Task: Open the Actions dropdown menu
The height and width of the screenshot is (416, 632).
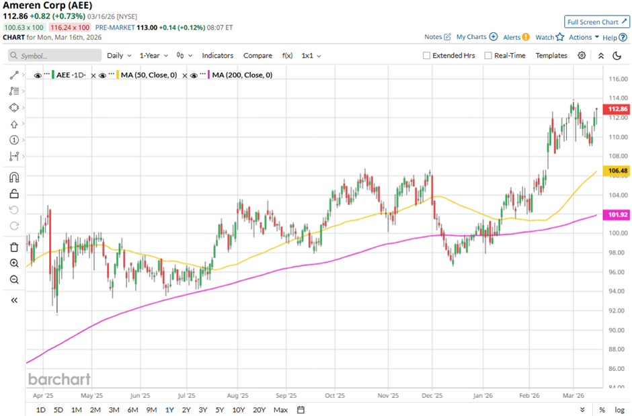Action: pyautogui.click(x=584, y=38)
